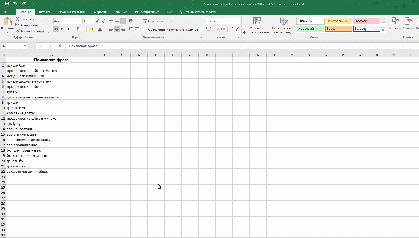Apply the Вывод cell style

pyautogui.click(x=367, y=28)
